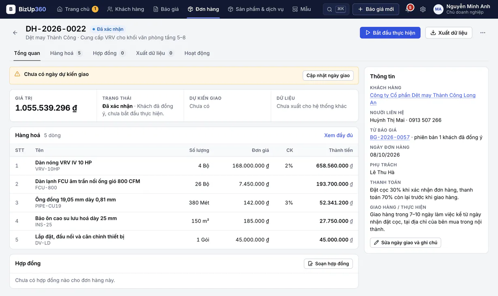Create new quote with Báo giá mới
The width and height of the screenshot is (498, 296).
pyautogui.click(x=376, y=9)
